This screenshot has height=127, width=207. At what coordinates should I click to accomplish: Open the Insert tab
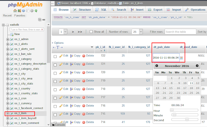(137, 10)
